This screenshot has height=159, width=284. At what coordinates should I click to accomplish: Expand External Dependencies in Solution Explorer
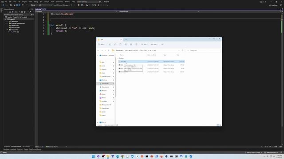7,23
